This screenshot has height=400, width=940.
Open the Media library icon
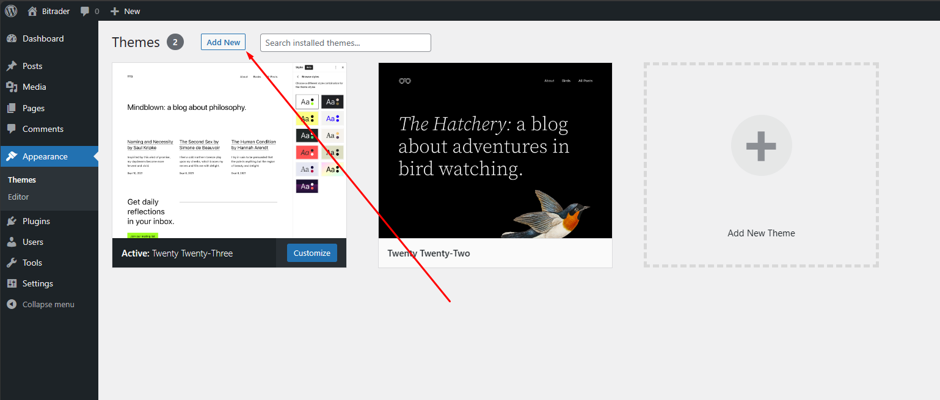coord(12,87)
